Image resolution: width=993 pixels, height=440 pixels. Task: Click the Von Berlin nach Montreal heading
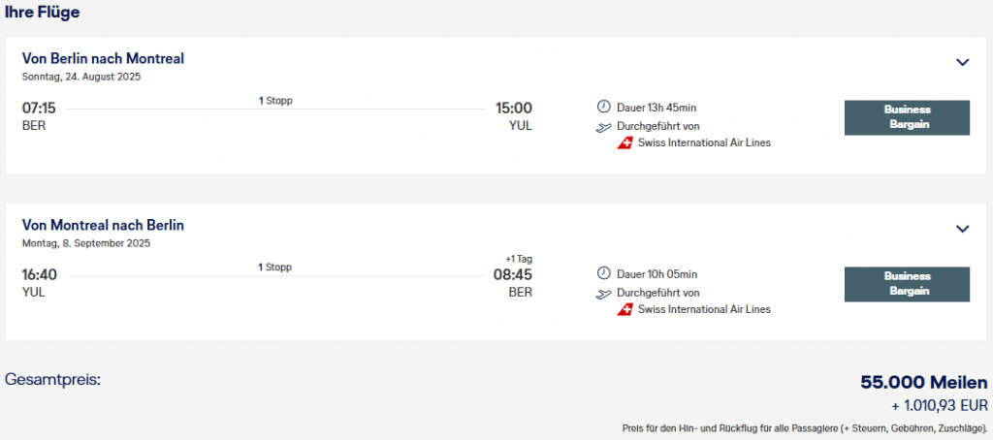(x=103, y=59)
